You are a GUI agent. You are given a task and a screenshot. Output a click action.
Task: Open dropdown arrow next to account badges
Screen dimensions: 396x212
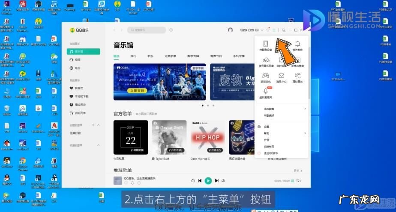click(x=262, y=30)
